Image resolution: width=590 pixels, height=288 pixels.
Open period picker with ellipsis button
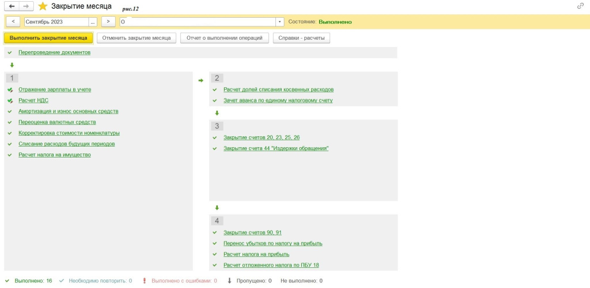[93, 22]
